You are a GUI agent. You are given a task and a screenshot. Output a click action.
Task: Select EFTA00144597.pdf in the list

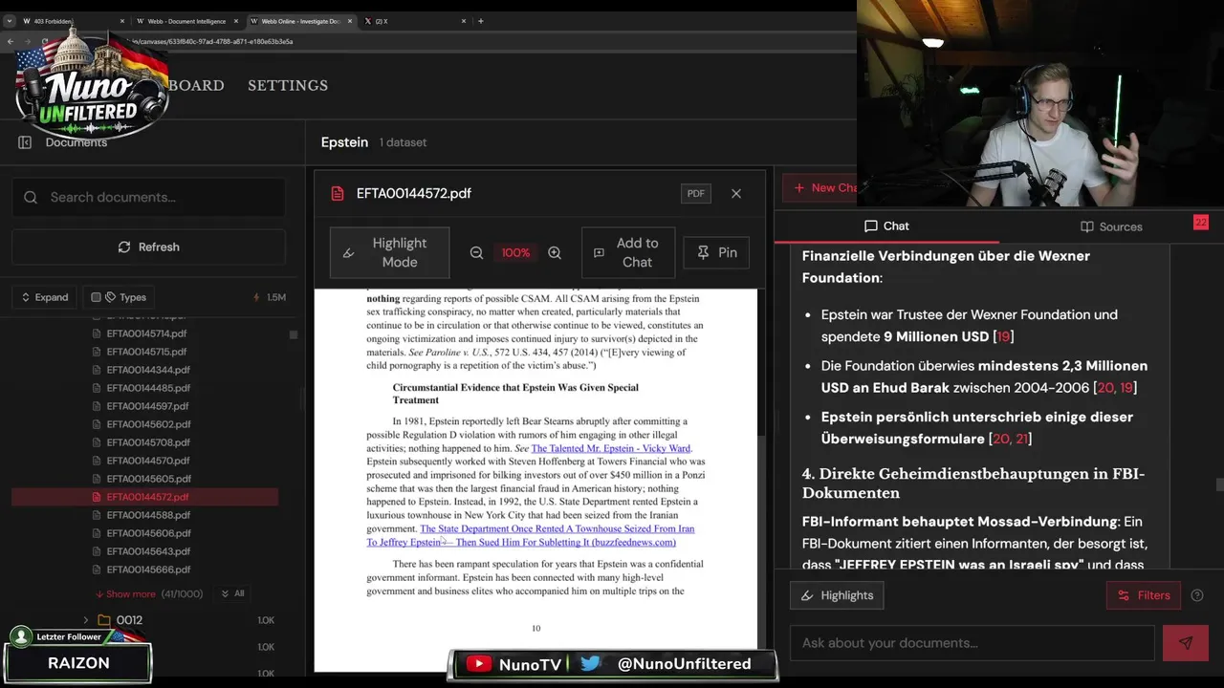[x=147, y=406]
